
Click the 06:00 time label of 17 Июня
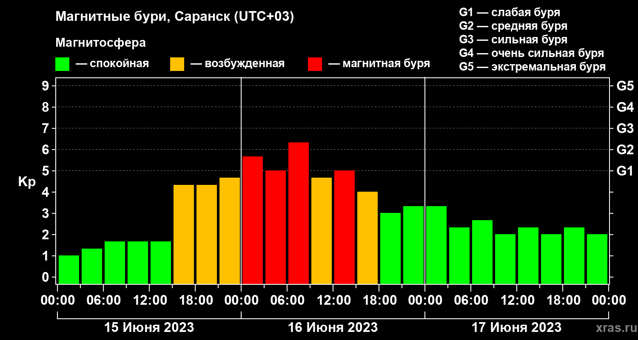point(471,300)
